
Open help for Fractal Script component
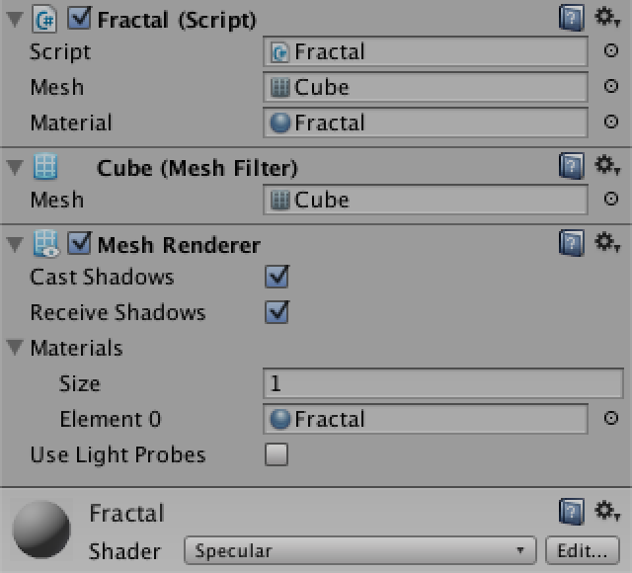click(x=572, y=18)
